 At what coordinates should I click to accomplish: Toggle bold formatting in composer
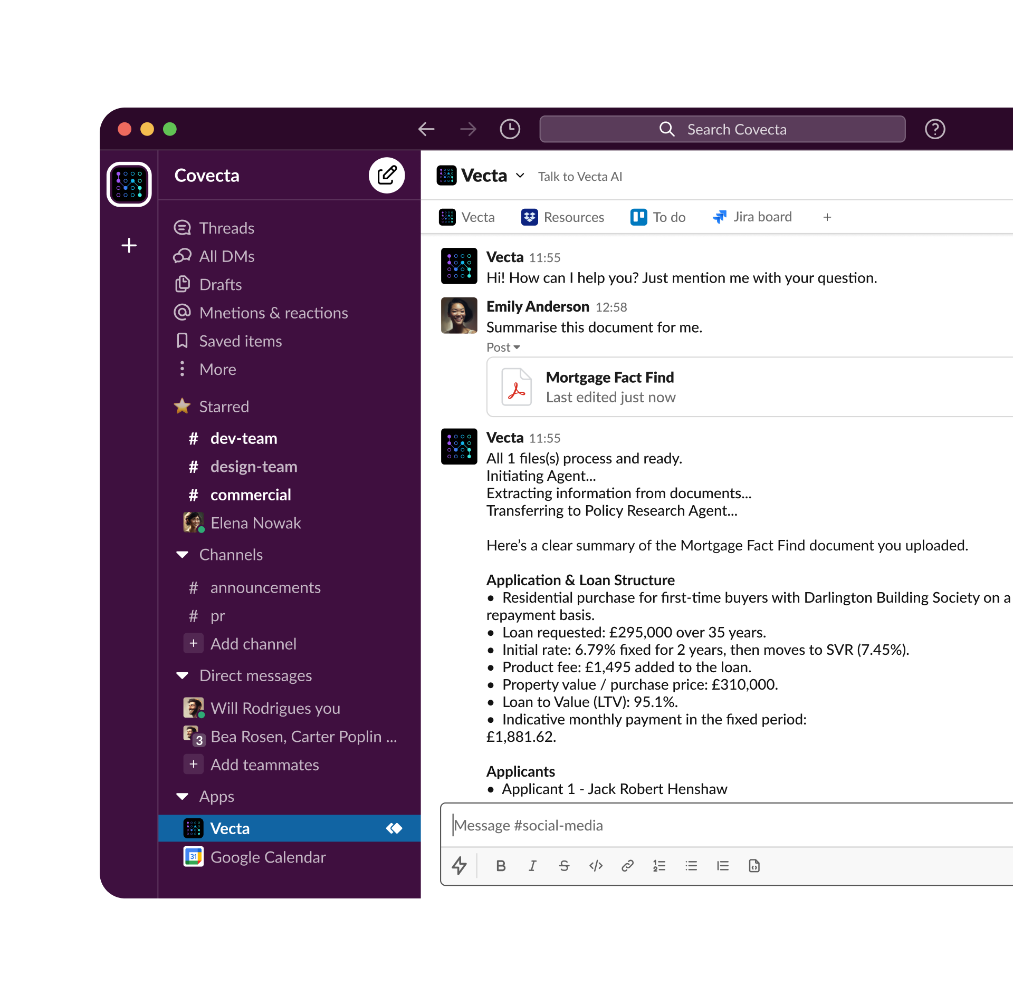point(501,866)
